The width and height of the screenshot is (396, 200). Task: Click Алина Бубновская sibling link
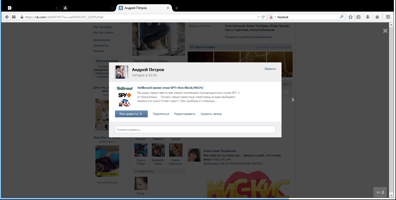pyautogui.click(x=262, y=30)
